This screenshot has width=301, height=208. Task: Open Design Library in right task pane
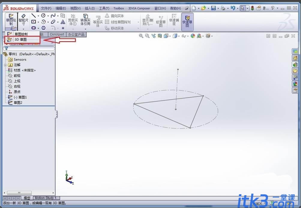click(x=295, y=64)
